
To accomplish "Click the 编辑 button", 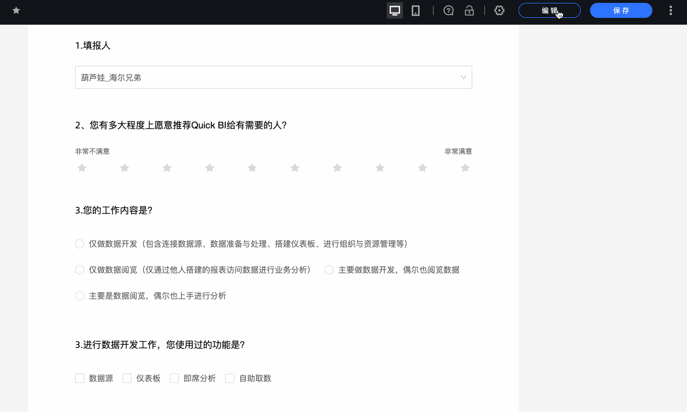I will [549, 10].
